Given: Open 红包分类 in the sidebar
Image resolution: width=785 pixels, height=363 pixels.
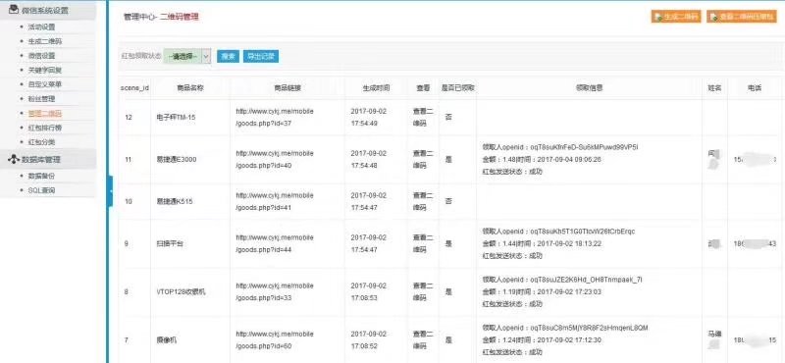Looking at the screenshot, I should point(41,142).
